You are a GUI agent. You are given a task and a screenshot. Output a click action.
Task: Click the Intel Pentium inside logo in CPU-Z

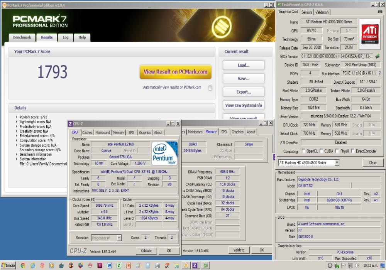tap(164, 153)
